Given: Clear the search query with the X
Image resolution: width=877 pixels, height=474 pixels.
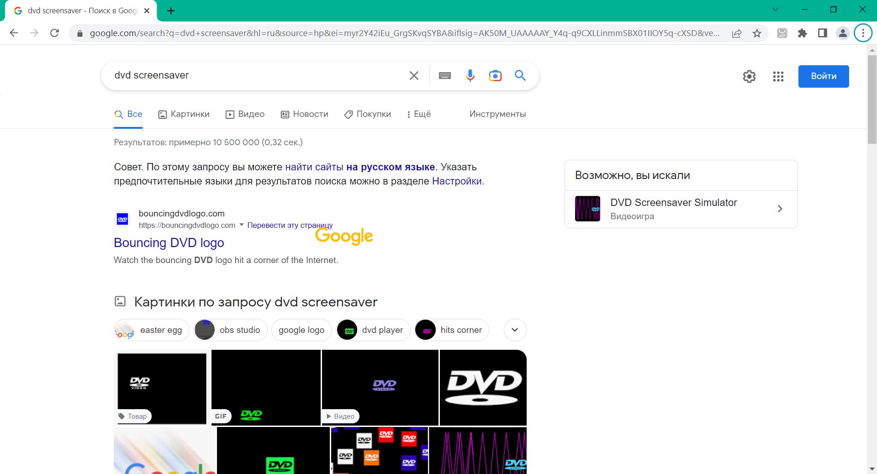Looking at the screenshot, I should (x=414, y=75).
